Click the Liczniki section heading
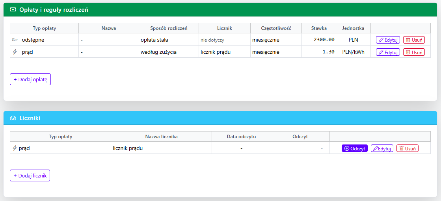This screenshot has width=441, height=201. tap(30, 118)
